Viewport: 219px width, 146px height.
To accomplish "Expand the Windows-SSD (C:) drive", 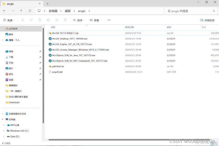I will click(4, 131).
